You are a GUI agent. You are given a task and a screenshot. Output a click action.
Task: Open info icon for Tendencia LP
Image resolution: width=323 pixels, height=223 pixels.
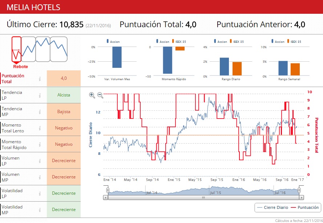[x=40, y=95]
